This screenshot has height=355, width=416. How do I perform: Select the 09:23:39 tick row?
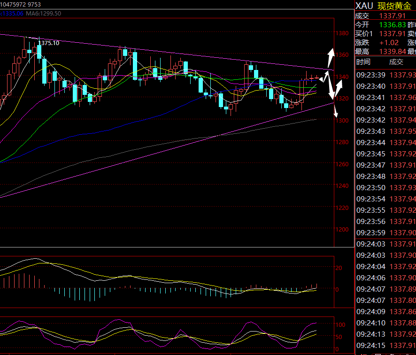click(386, 75)
